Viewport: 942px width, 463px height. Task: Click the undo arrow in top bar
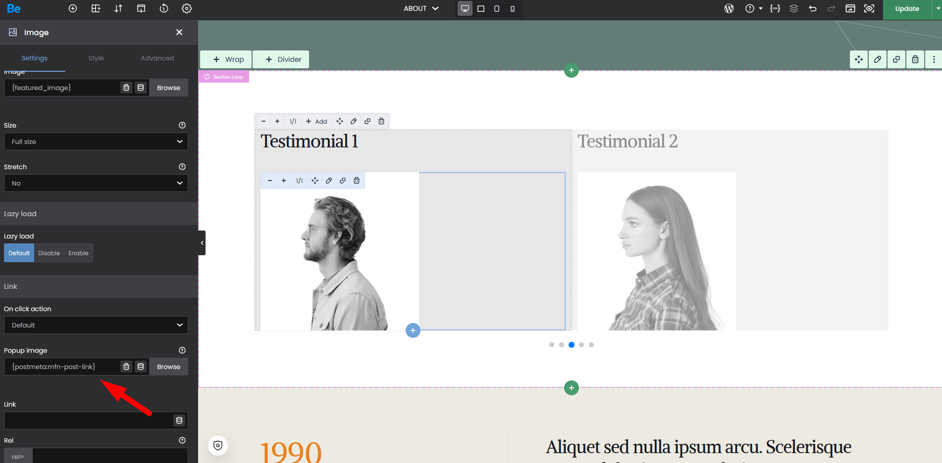click(813, 8)
